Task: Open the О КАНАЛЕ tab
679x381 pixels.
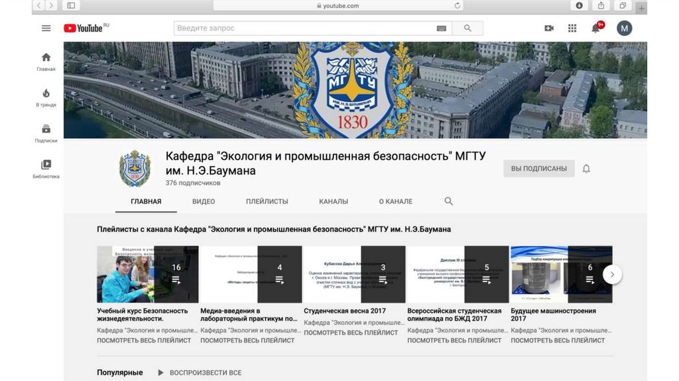Action: [395, 201]
